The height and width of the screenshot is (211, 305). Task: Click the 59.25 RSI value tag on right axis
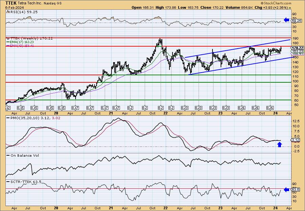297,21
